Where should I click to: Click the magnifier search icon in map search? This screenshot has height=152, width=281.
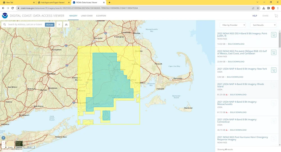[x=5, y=24]
